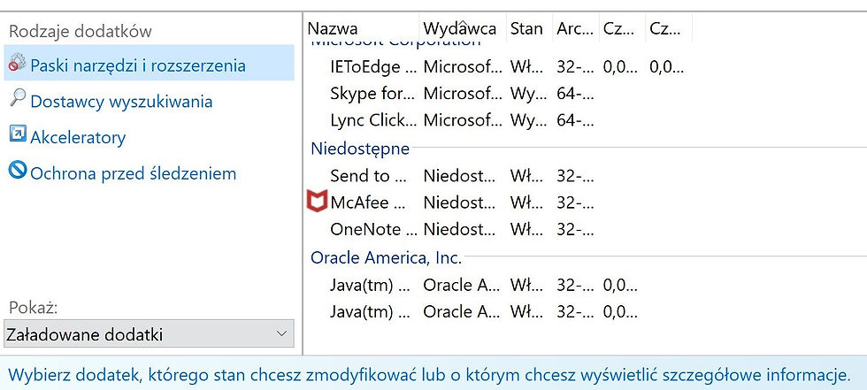Screen dimensions: 867x390
Task: Click the red McAfee shield icon
Action: click(317, 201)
